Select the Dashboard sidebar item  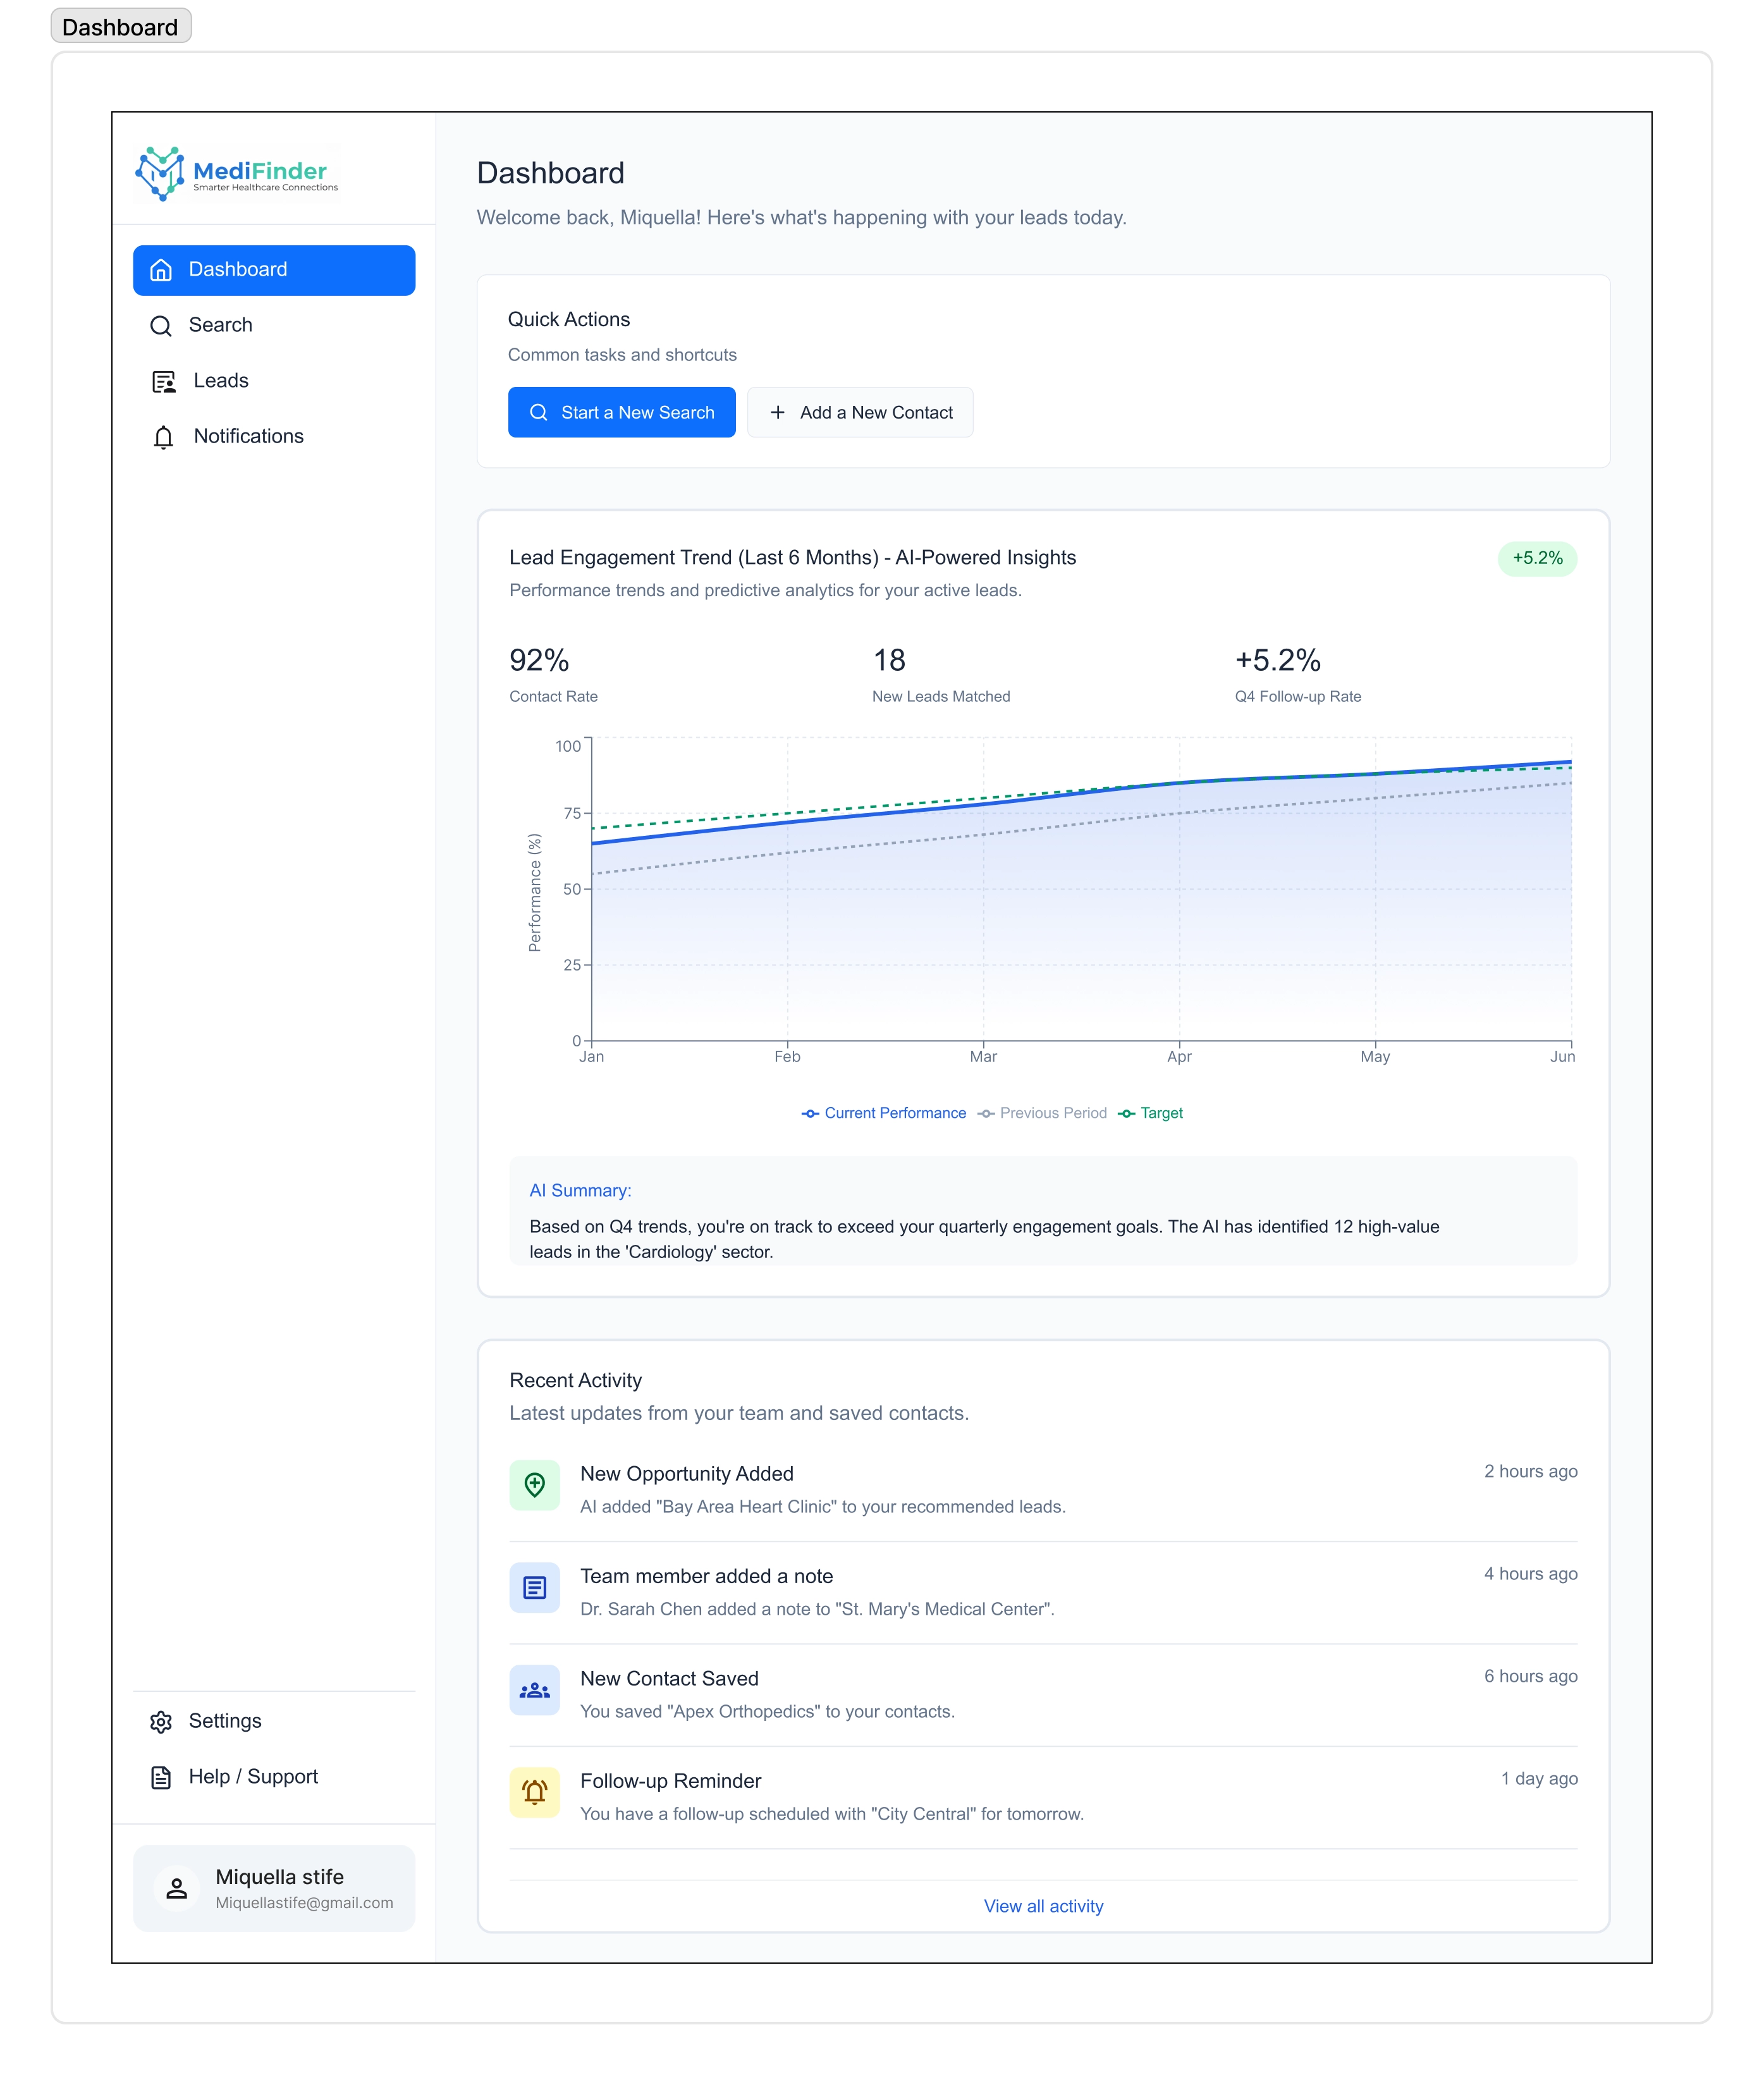274,270
